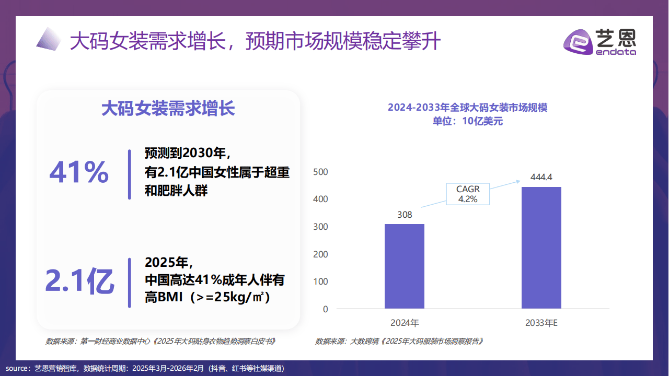
Task: Click the 第一财经商业数据中心 data source note
Action: pyautogui.click(x=160, y=342)
